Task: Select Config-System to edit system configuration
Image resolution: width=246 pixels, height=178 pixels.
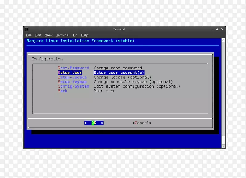Action: tap(73, 86)
